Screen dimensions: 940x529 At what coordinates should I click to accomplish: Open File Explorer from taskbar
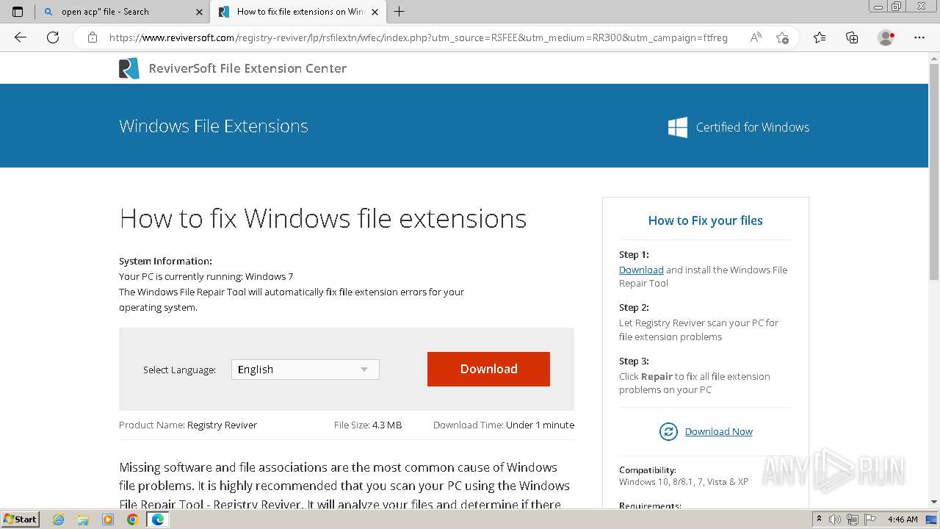click(x=83, y=519)
